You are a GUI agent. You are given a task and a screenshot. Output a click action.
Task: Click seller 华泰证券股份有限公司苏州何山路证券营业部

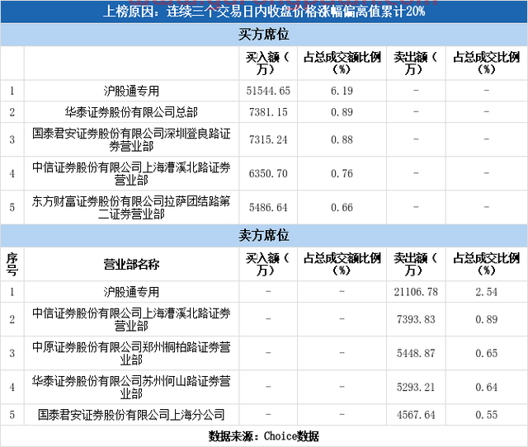(131, 388)
